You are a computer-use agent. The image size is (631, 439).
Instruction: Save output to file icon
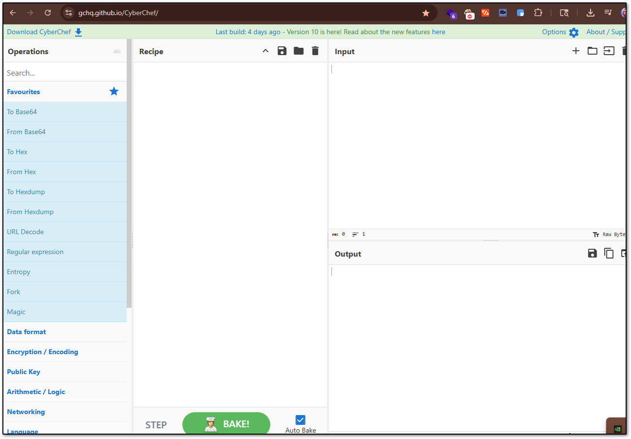click(x=593, y=253)
